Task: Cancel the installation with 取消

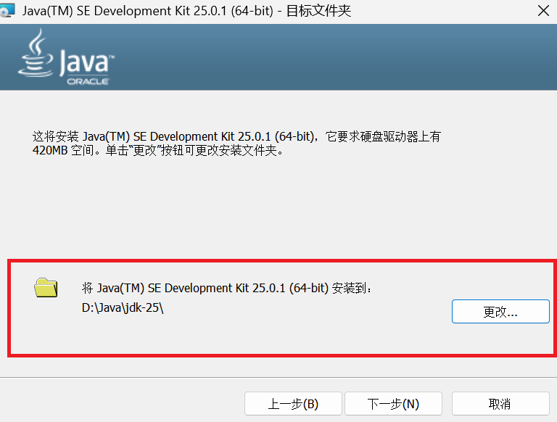Action: (500, 404)
